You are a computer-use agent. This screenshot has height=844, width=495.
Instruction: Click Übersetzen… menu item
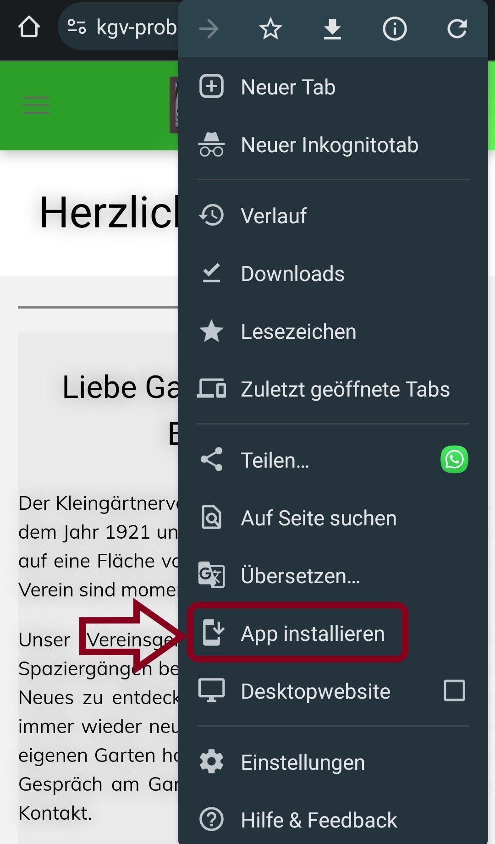[333, 576]
